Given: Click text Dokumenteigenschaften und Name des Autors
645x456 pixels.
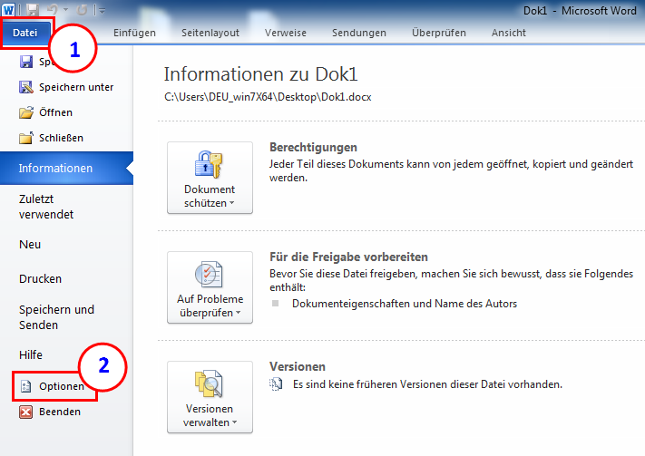Looking at the screenshot, I should [x=405, y=304].
